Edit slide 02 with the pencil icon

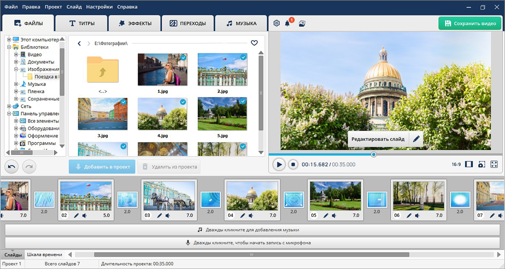[x=76, y=216]
